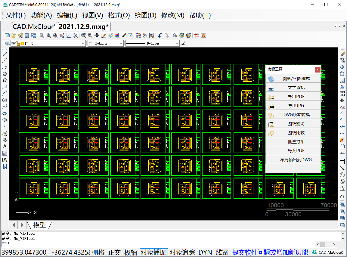
Task: Click 图纸比较 button
Action: click(x=293, y=133)
